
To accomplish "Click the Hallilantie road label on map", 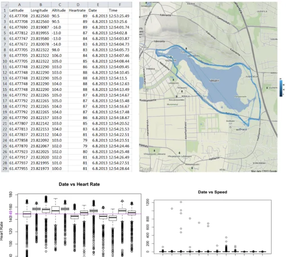I will coord(214,159).
